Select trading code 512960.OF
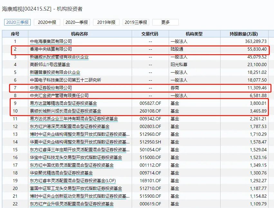This screenshot has height=208, width=274. [x=150, y=134]
